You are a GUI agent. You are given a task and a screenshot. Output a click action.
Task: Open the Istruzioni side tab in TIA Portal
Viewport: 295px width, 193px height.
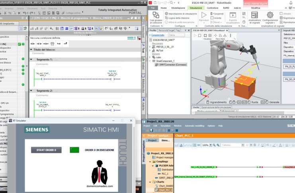(143, 32)
